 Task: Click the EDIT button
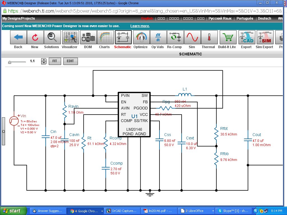coord(70,61)
